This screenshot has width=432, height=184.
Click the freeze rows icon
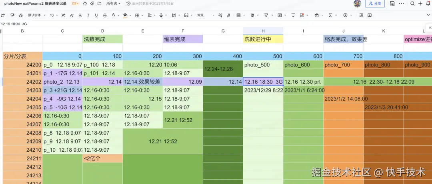(x=293, y=16)
